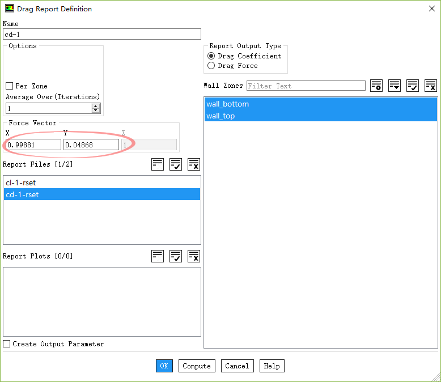Viewport: 441px width, 382px height.
Task: Select the Drag Coefficient radio option
Action: pos(211,56)
